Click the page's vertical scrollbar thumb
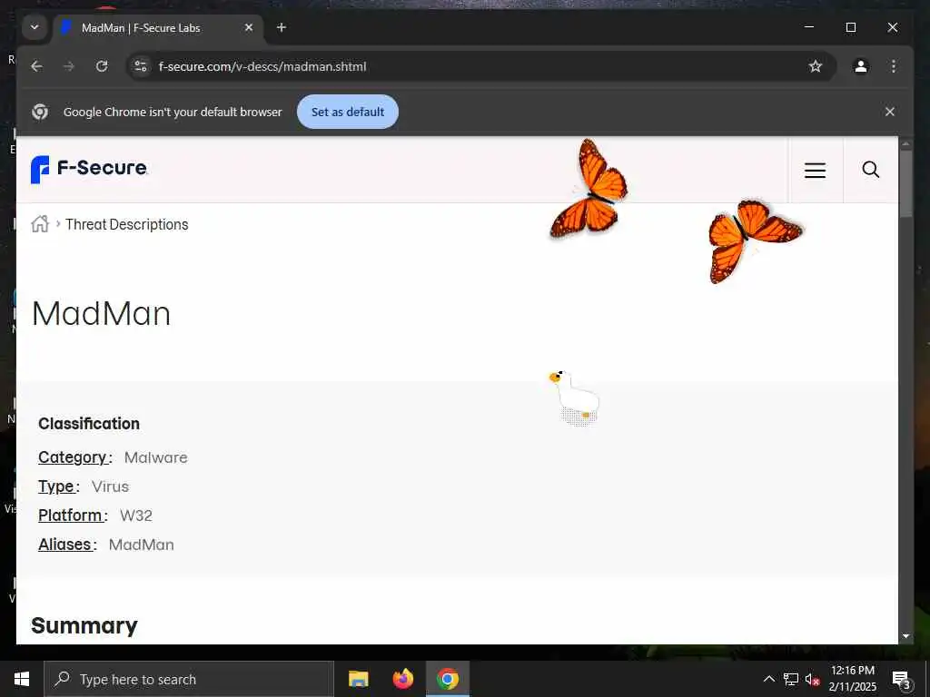This screenshot has width=930, height=697. click(x=905, y=183)
